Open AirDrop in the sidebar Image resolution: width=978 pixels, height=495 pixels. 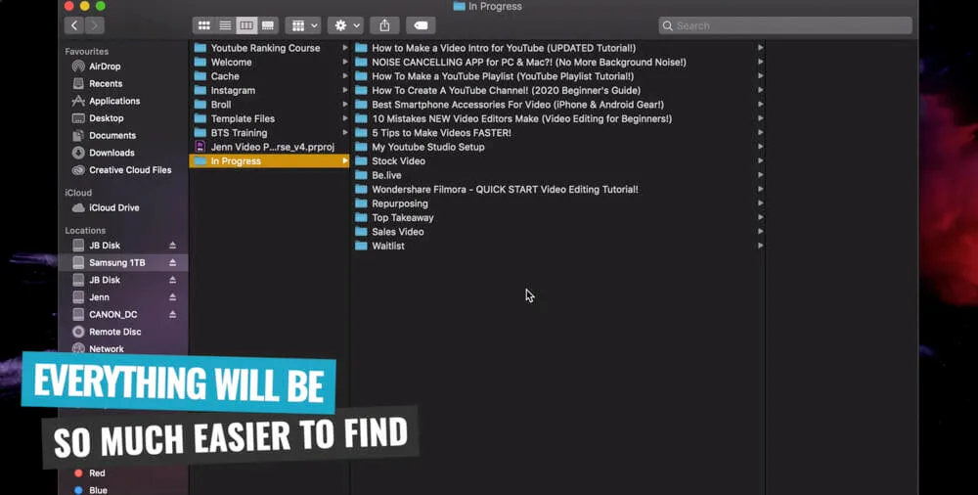pyautogui.click(x=105, y=67)
